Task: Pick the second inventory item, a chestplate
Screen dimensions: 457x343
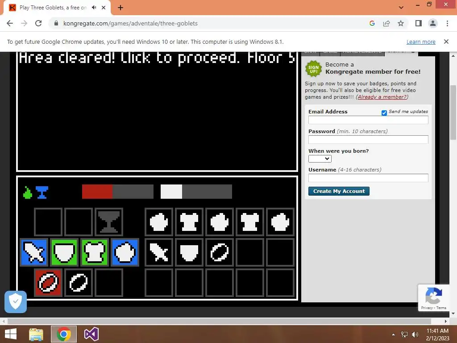Action: point(189,222)
